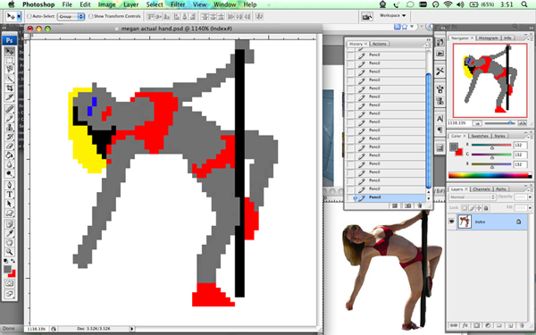Pick the Paint Bucket tool
The height and width of the screenshot is (335, 536).
pos(10,155)
